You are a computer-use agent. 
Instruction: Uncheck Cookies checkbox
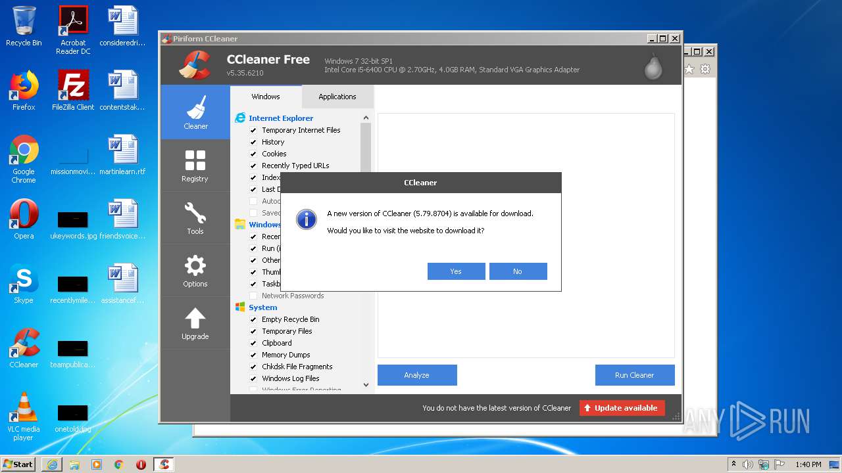point(253,154)
